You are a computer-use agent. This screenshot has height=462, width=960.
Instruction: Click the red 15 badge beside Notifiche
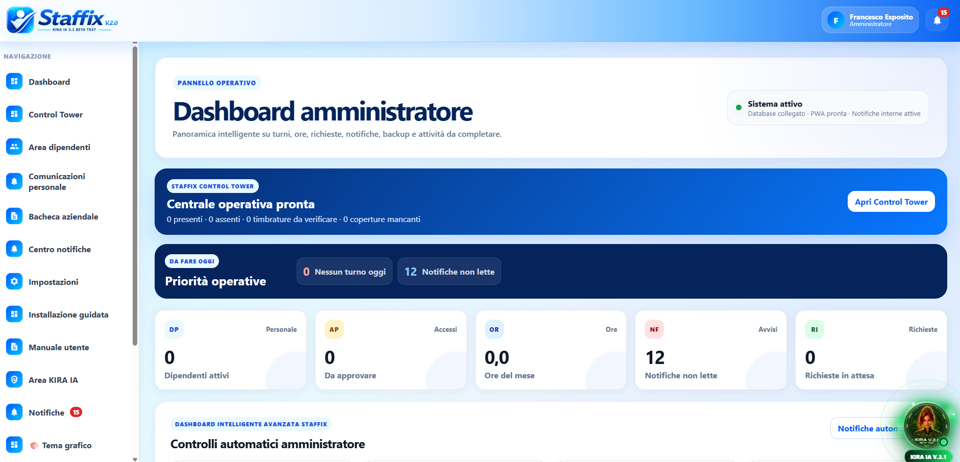(x=76, y=412)
